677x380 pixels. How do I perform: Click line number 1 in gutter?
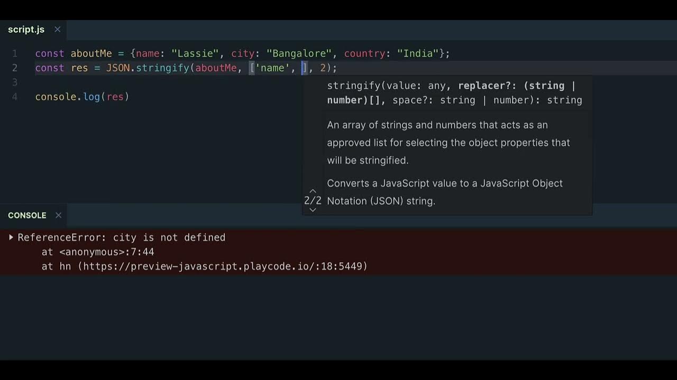click(15, 54)
